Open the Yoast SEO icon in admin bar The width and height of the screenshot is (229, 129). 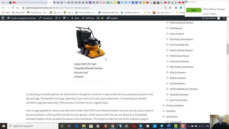point(98,18)
